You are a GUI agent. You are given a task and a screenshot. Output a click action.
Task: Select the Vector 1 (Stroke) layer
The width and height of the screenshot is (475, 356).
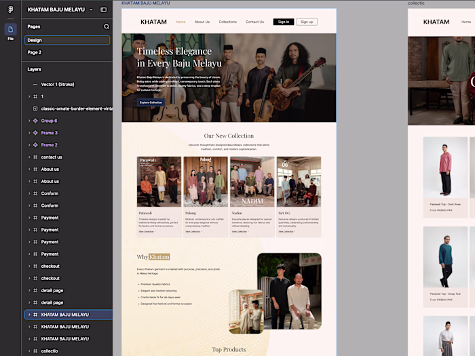tap(58, 85)
